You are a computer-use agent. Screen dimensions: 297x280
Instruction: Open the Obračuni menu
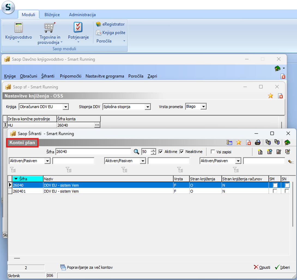pyautogui.click(x=29, y=76)
